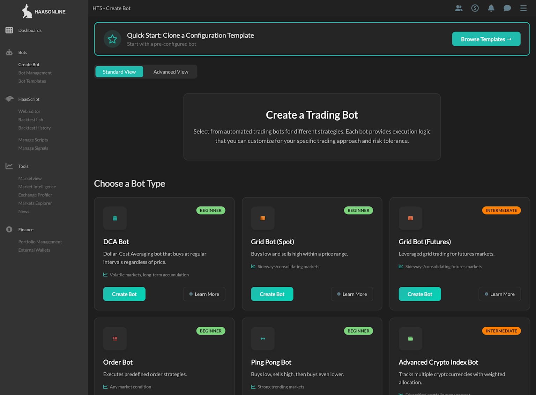Click the Tools chart icon in sidebar
This screenshot has width=536, height=395.
coord(9,166)
